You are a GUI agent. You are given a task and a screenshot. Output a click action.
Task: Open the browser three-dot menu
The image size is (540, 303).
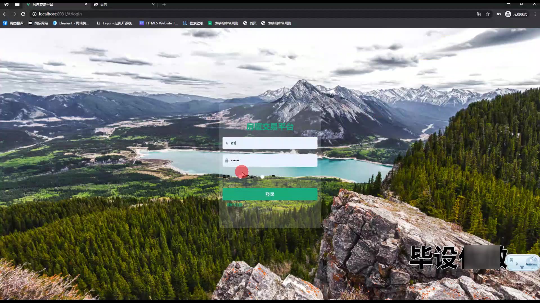click(535, 14)
